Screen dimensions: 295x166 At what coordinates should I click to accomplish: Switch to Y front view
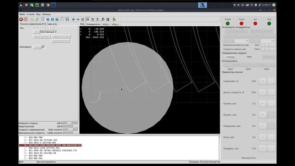[x=98, y=19]
